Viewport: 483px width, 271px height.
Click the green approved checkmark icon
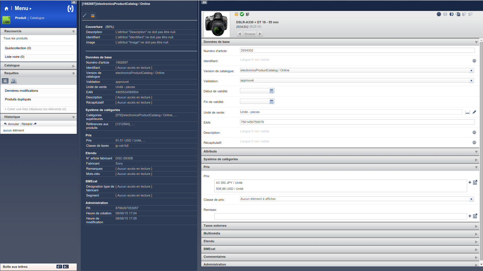point(242,14)
